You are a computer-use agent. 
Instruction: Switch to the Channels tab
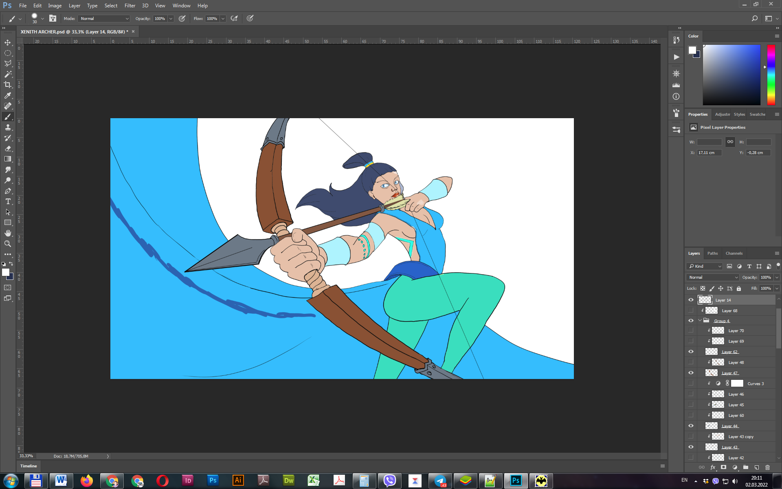click(734, 253)
